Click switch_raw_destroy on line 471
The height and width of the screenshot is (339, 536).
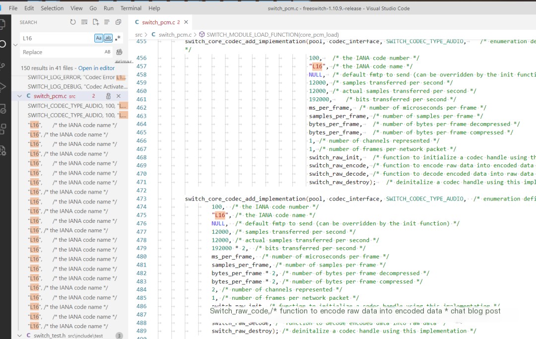click(339, 182)
